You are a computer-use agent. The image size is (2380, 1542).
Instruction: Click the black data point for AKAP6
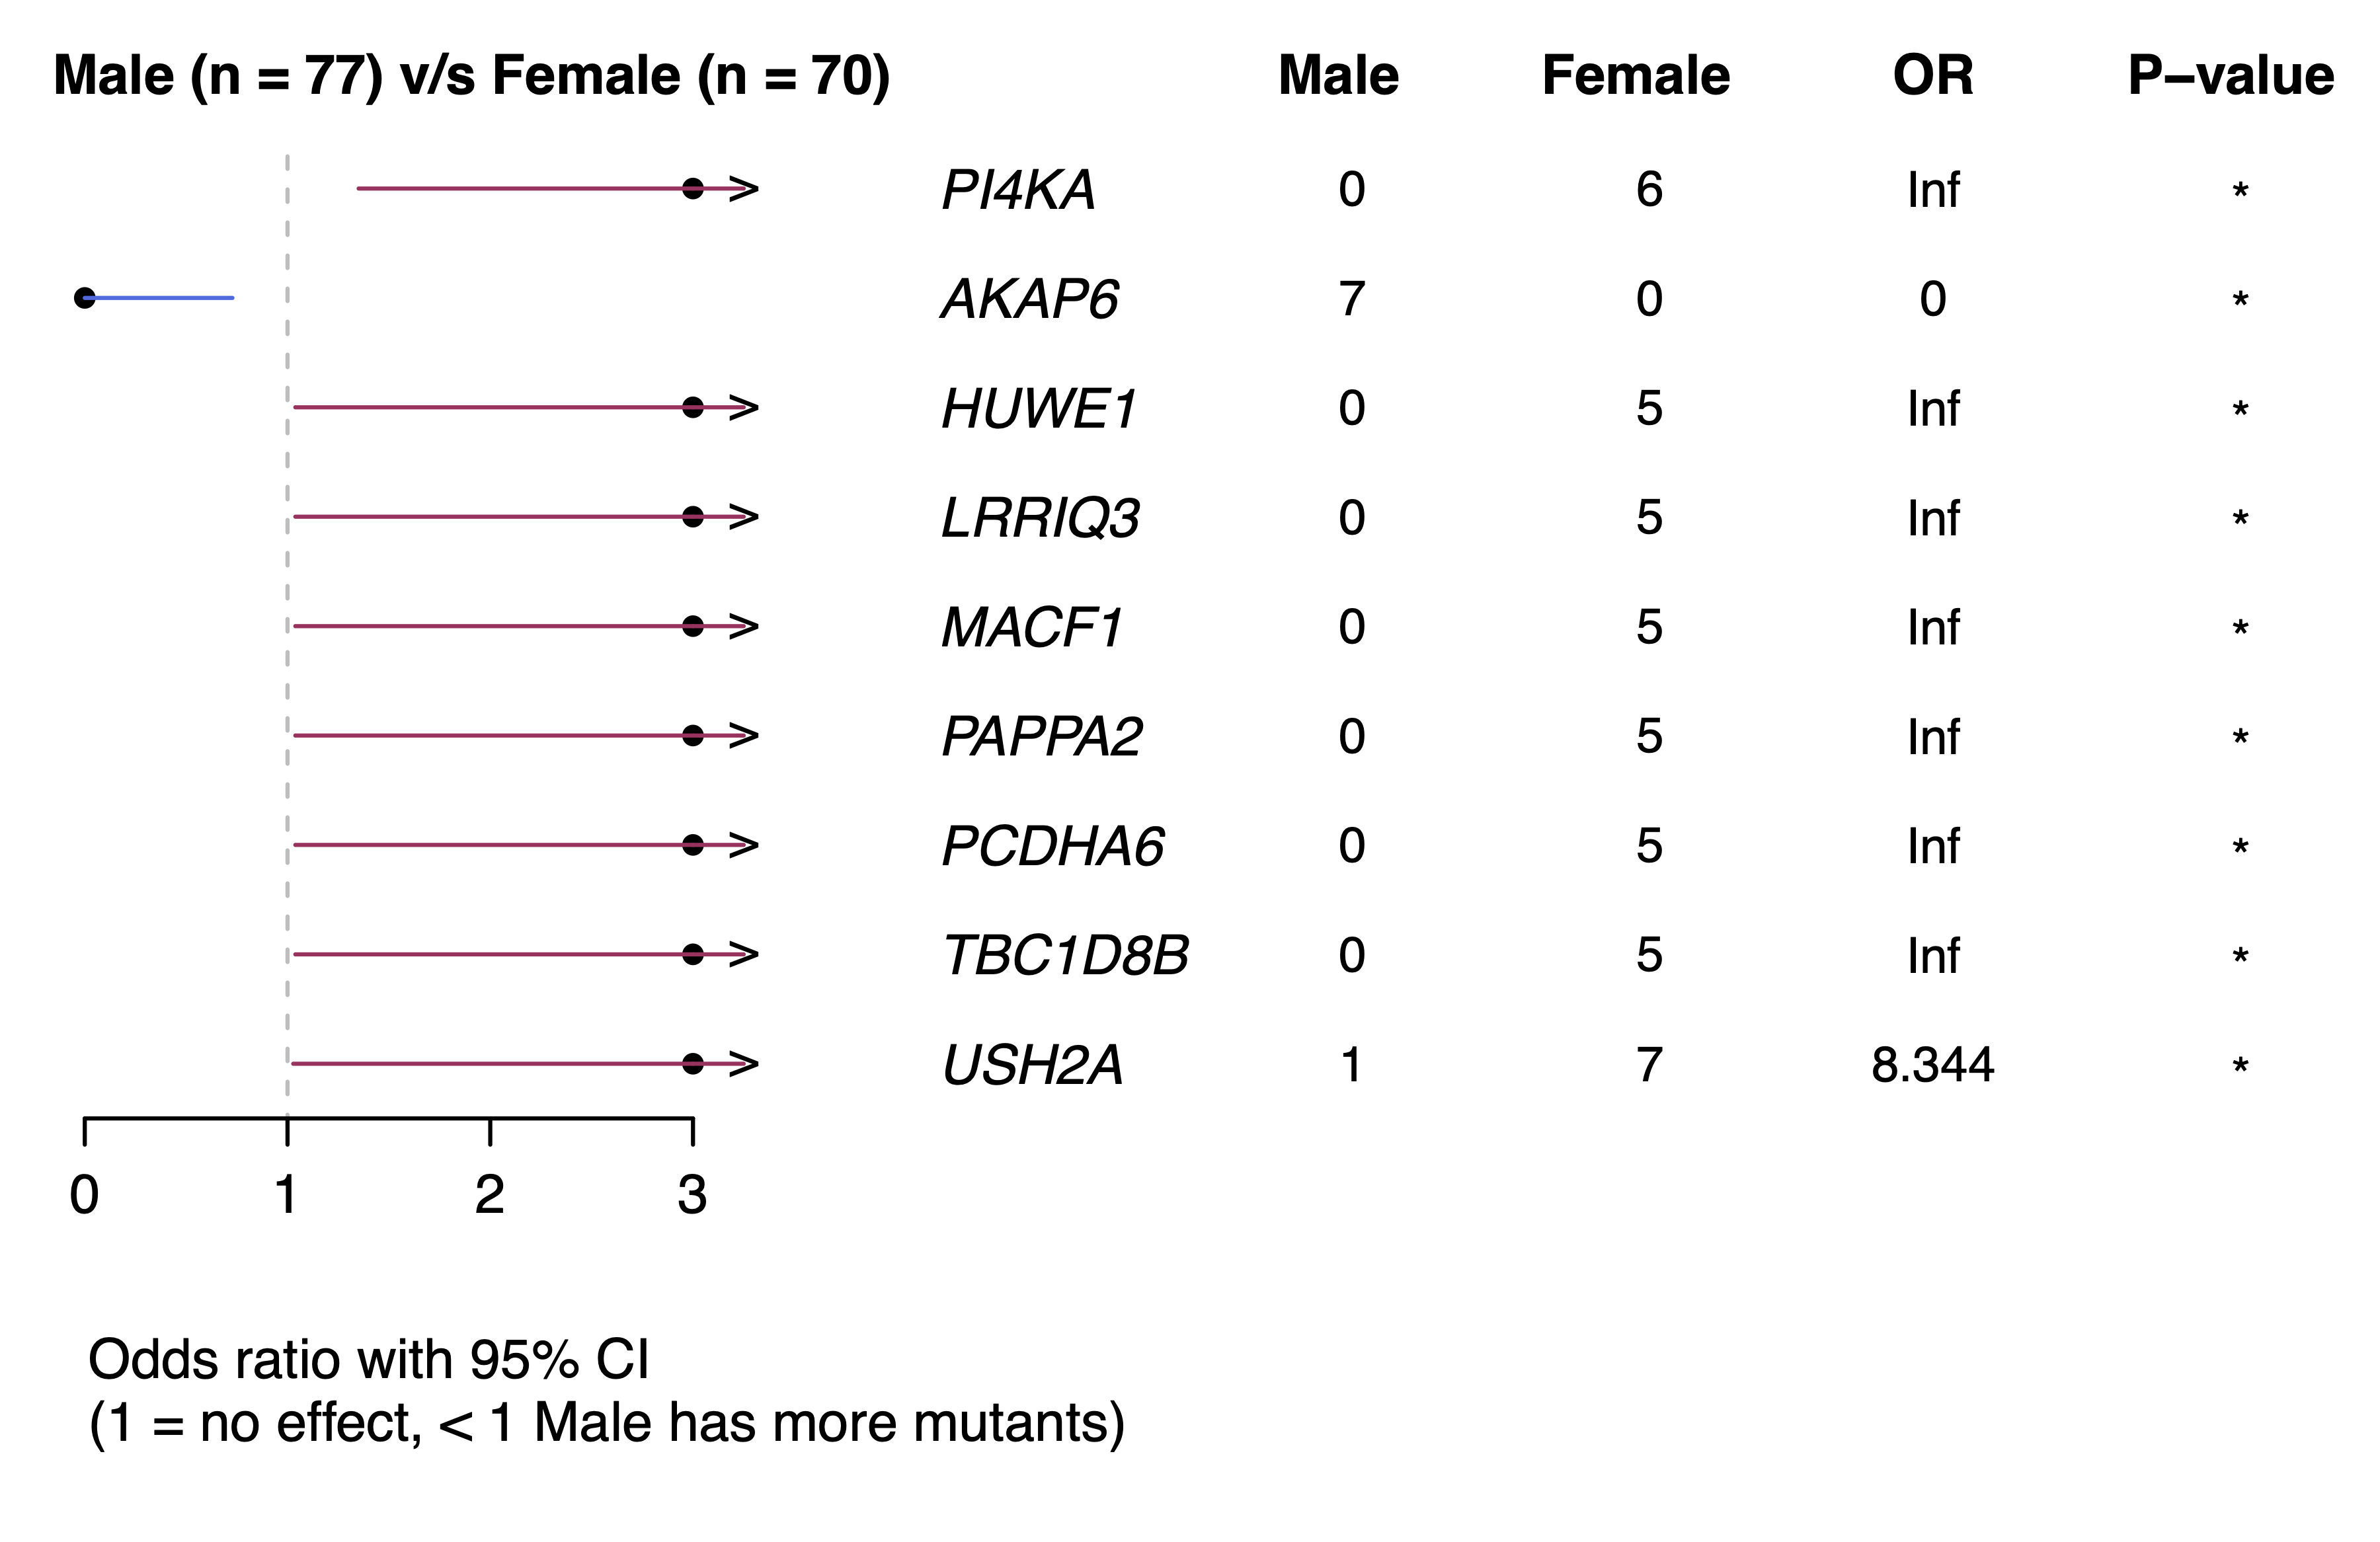(85, 298)
